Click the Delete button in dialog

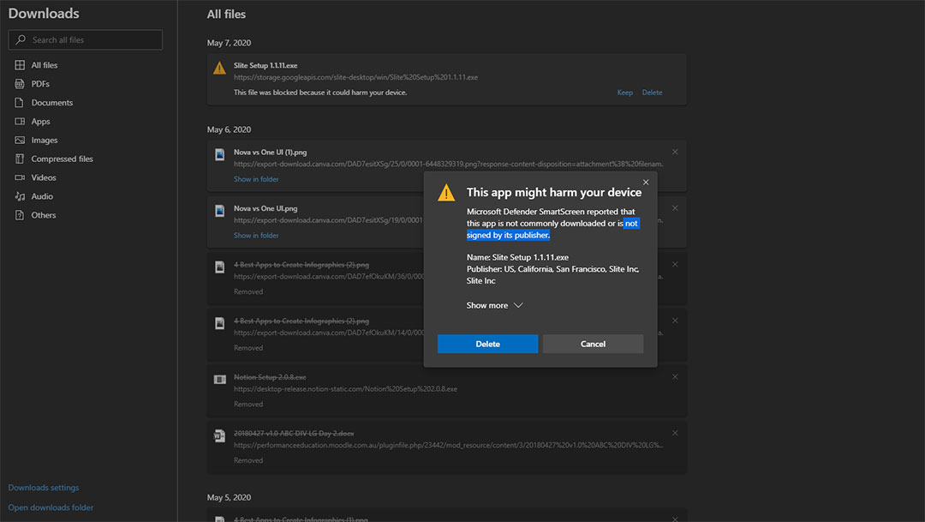pyautogui.click(x=488, y=344)
